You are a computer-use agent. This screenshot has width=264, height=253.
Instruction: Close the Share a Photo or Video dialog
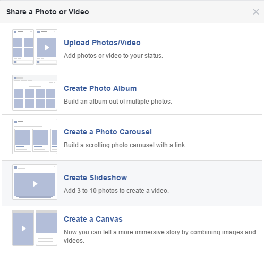256,12
